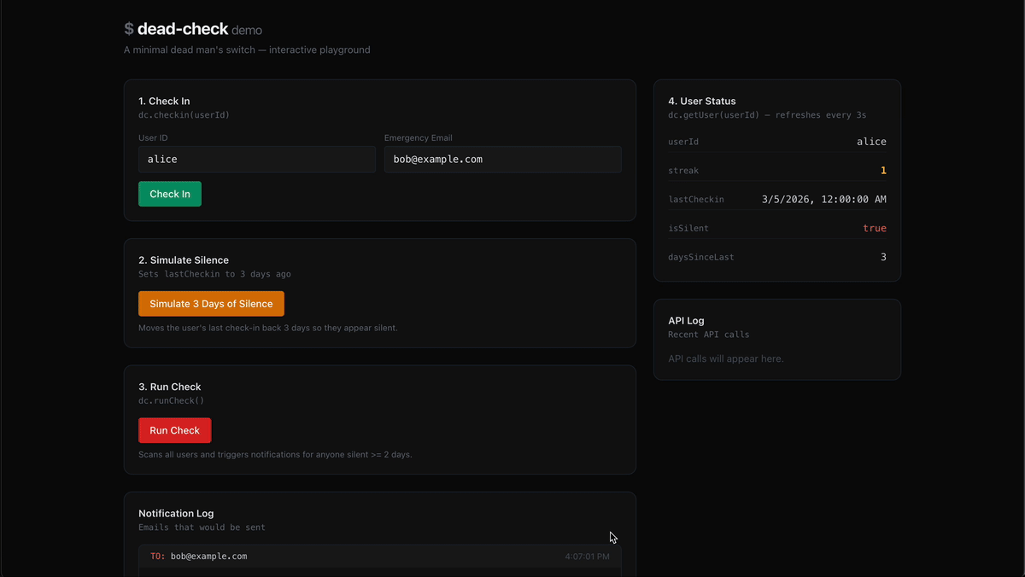Screen dimensions: 1025x577
Task: Click the userId row label
Action: point(683,142)
